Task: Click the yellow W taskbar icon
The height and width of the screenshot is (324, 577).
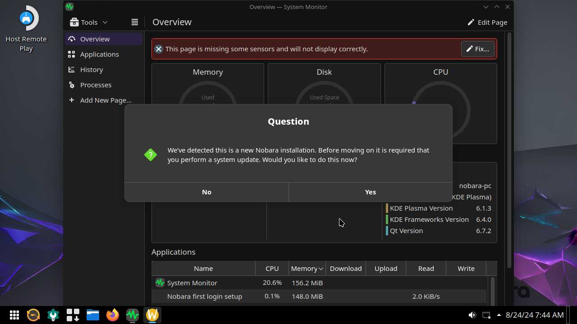Action: 152,315
